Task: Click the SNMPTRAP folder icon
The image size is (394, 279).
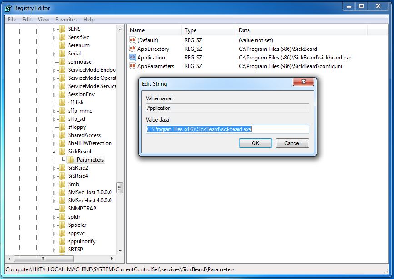Action: pos(62,209)
